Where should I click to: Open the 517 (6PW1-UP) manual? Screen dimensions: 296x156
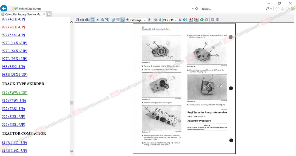[x=14, y=101]
